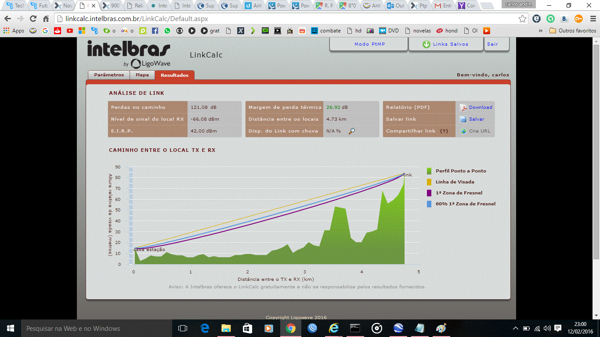Close the active LinkCalc browser tab
The width and height of the screenshot is (600, 337).
tap(94, 6)
